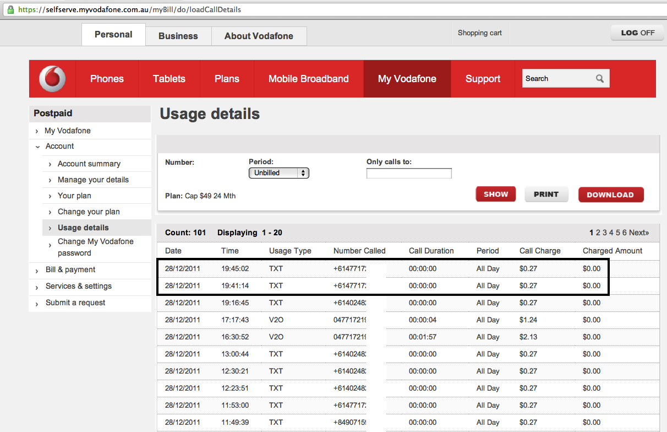Image resolution: width=667 pixels, height=432 pixels.
Task: Open Account summary in the sidebar
Action: 89,164
